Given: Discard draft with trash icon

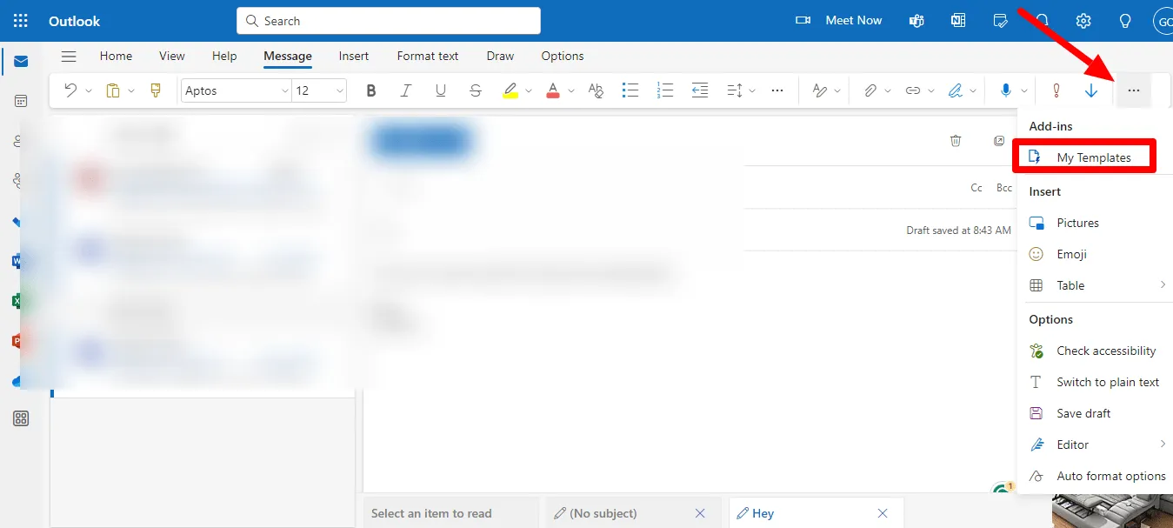Looking at the screenshot, I should (x=956, y=141).
